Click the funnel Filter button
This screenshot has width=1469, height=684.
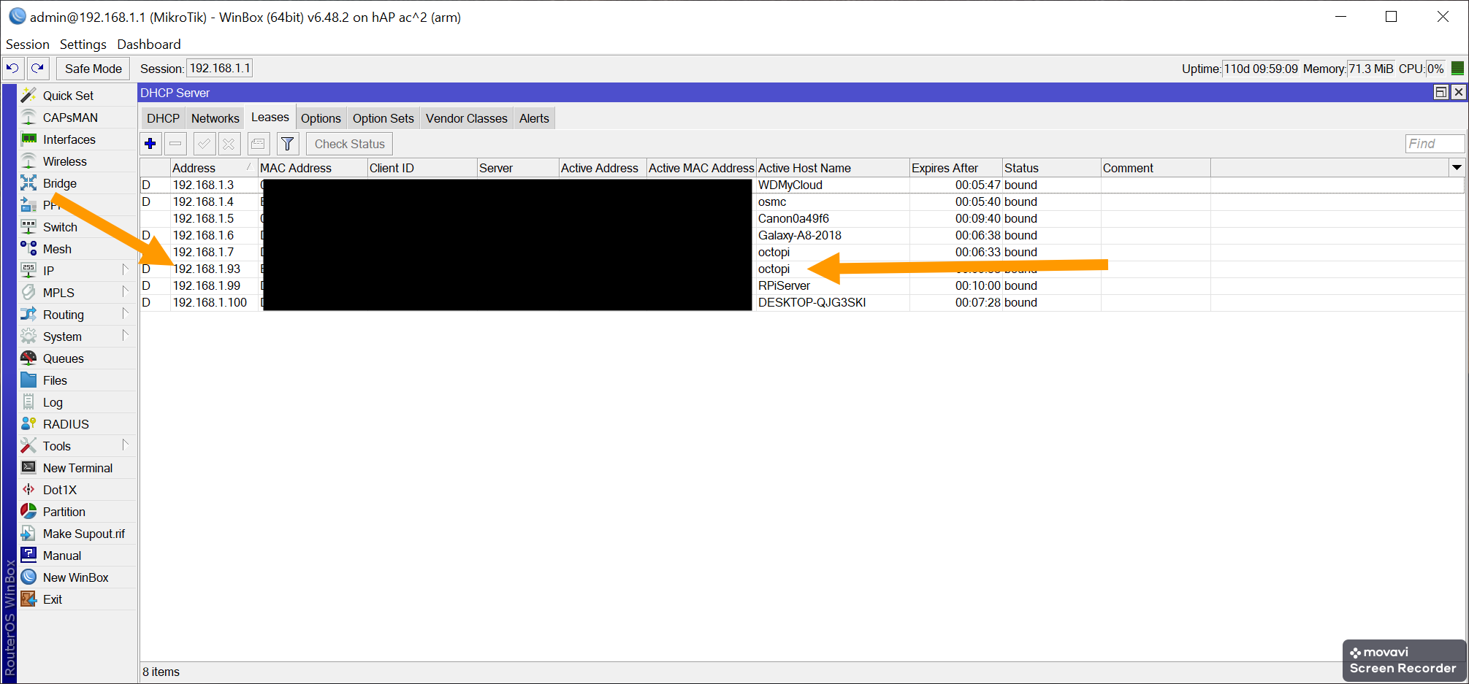(288, 144)
